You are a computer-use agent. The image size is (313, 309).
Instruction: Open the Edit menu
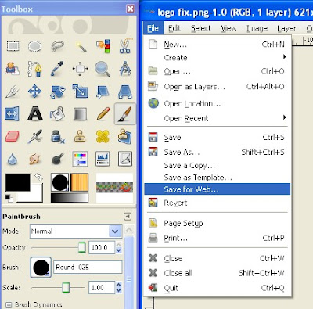click(174, 28)
